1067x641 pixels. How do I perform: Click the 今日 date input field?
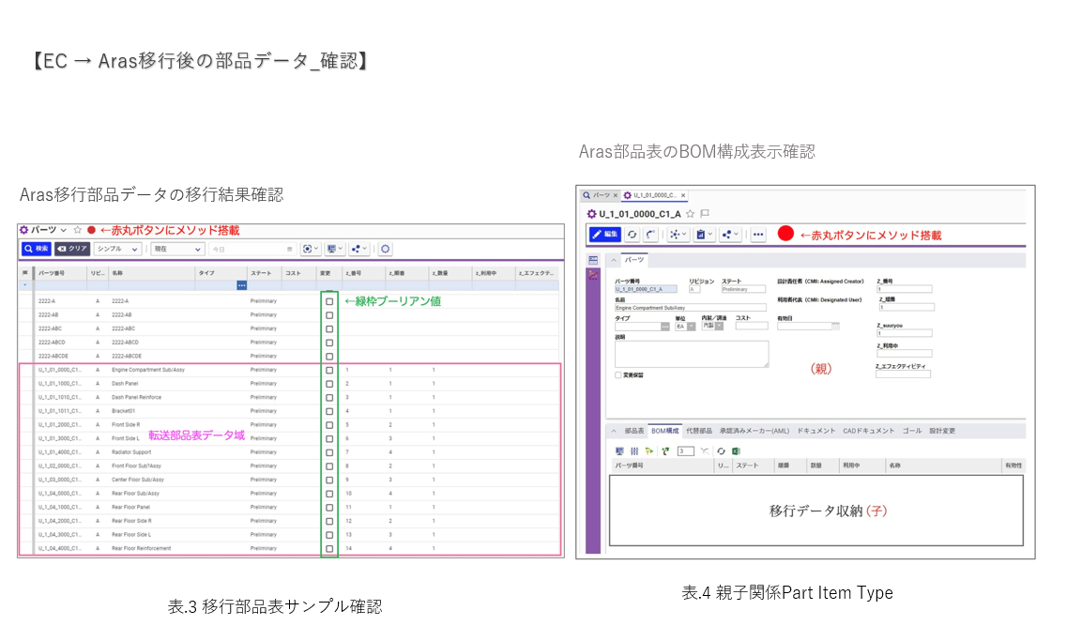tap(252, 249)
